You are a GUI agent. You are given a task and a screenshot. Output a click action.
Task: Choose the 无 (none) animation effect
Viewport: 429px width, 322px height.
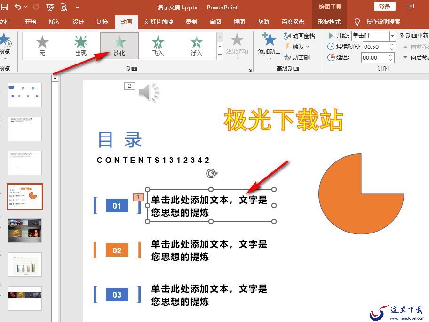click(42, 46)
